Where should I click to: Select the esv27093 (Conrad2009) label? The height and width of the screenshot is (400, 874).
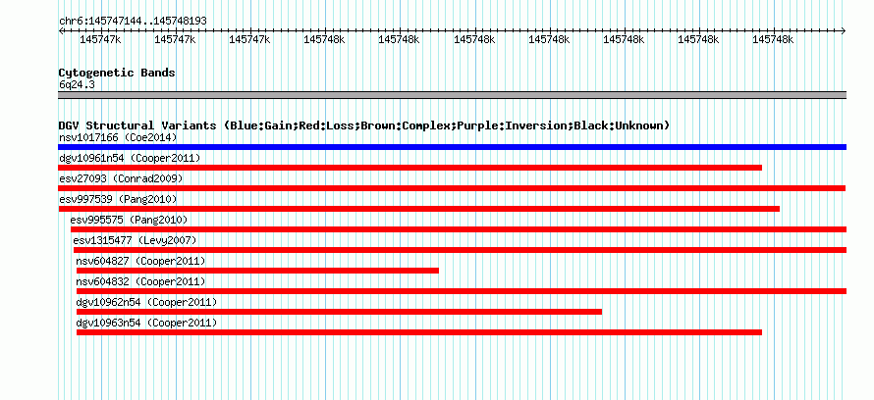[121, 178]
